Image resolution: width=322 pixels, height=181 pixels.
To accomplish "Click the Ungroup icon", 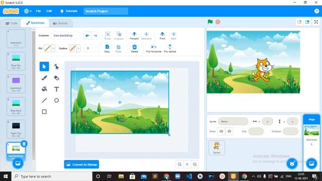I will (x=119, y=36).
